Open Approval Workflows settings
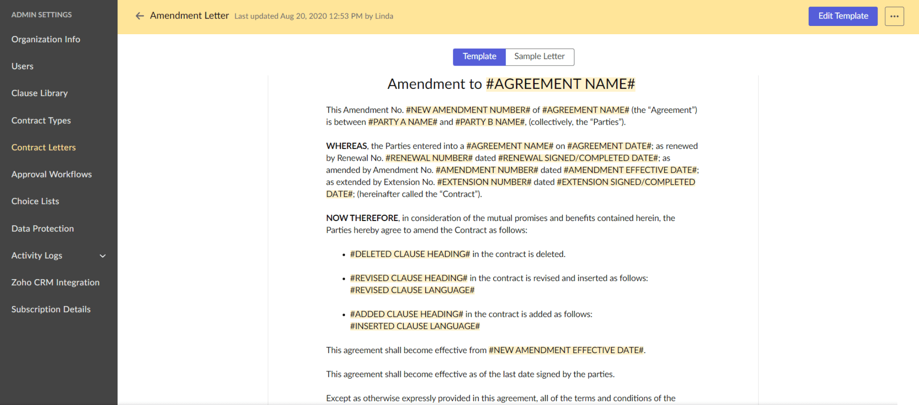The image size is (919, 405). coord(51,174)
